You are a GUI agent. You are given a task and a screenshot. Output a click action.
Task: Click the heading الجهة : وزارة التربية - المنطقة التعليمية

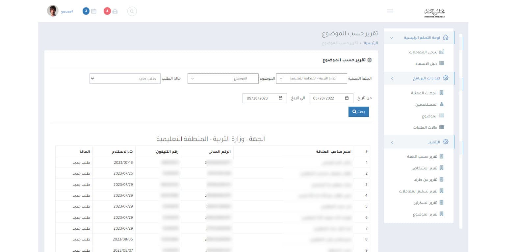[211, 139]
